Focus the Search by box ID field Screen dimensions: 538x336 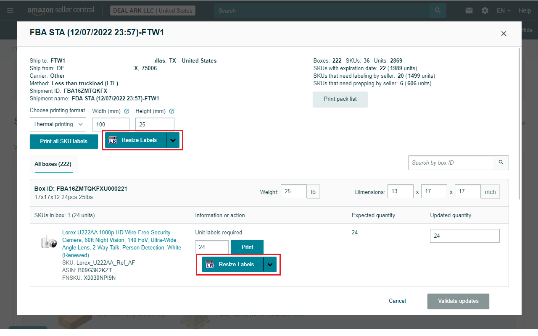[x=451, y=163]
